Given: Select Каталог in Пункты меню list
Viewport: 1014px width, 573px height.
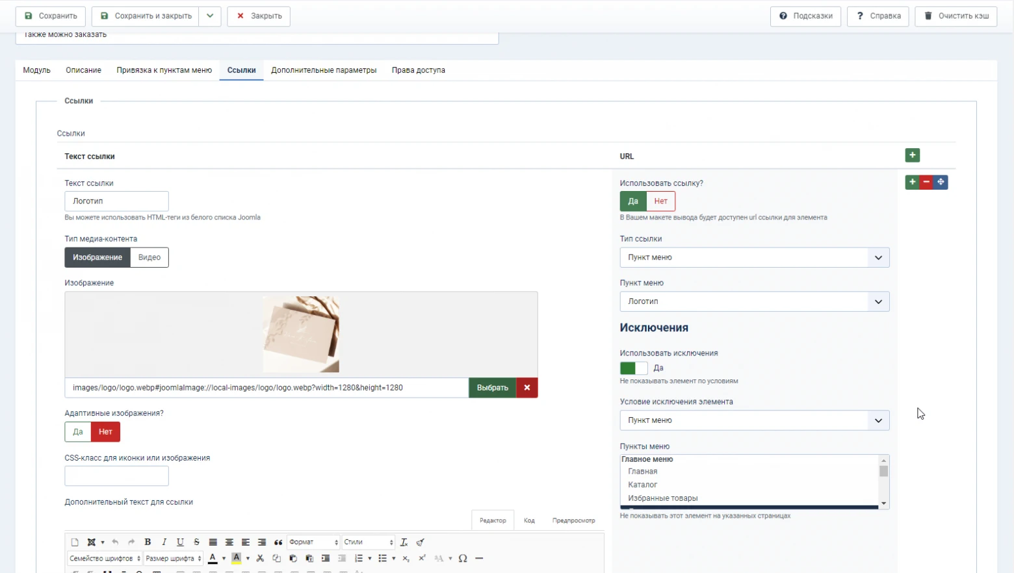Looking at the screenshot, I should coord(643,485).
